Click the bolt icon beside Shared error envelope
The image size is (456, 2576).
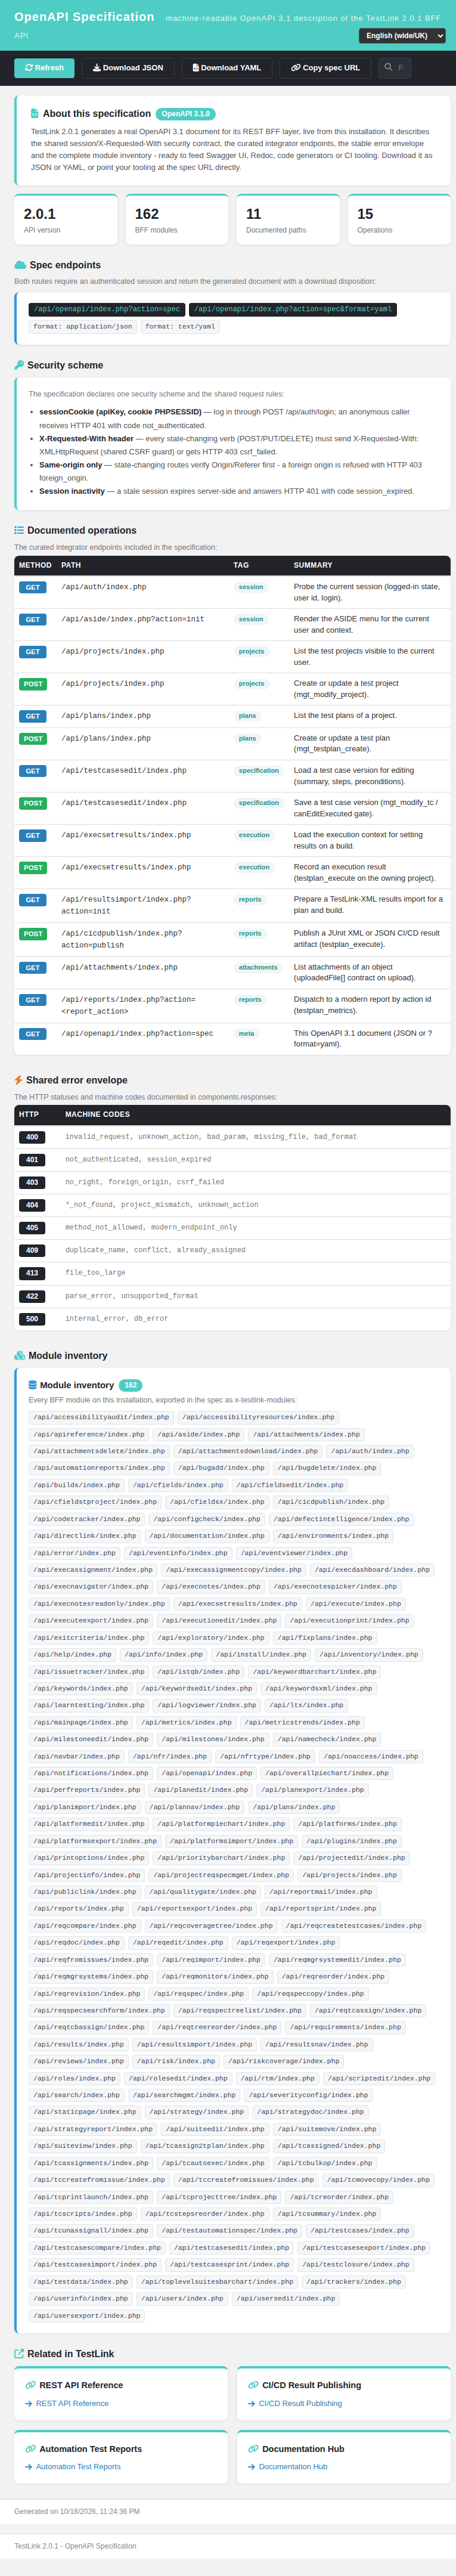pyautogui.click(x=18, y=1080)
